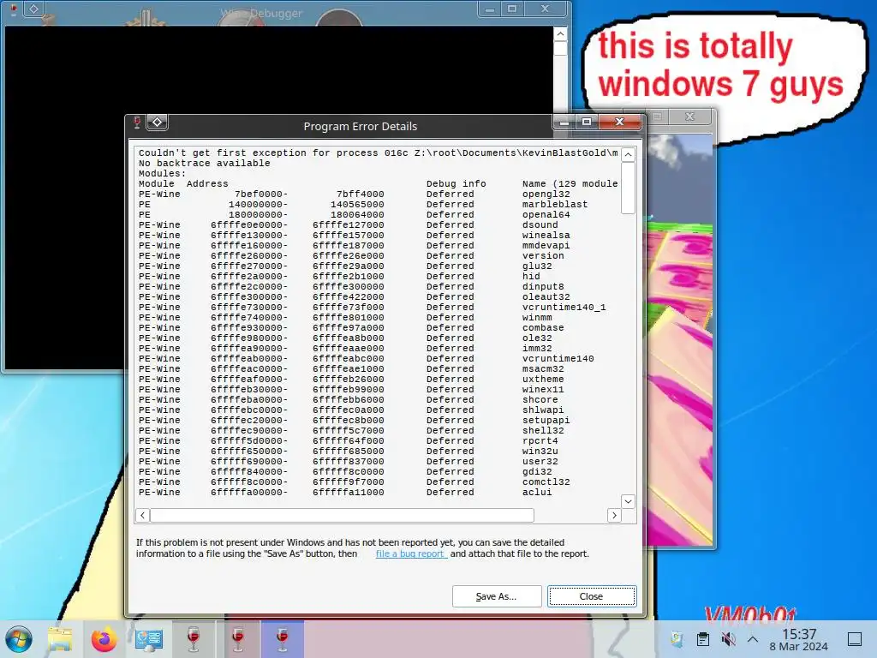
Task: Click the left arrow of horizontal scrollbar
Action: (143, 515)
